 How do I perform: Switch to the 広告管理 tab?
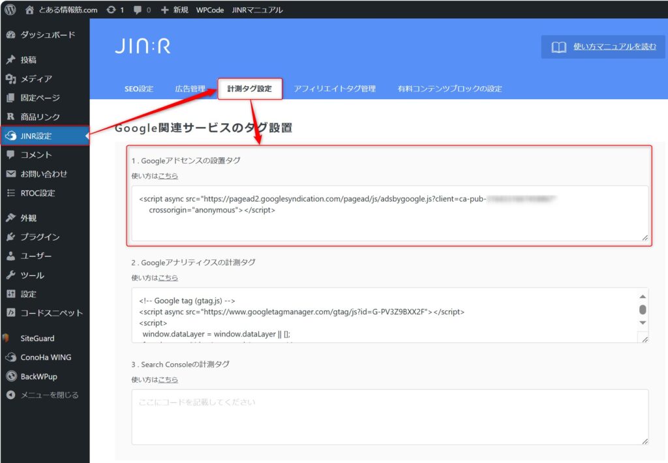(190, 89)
